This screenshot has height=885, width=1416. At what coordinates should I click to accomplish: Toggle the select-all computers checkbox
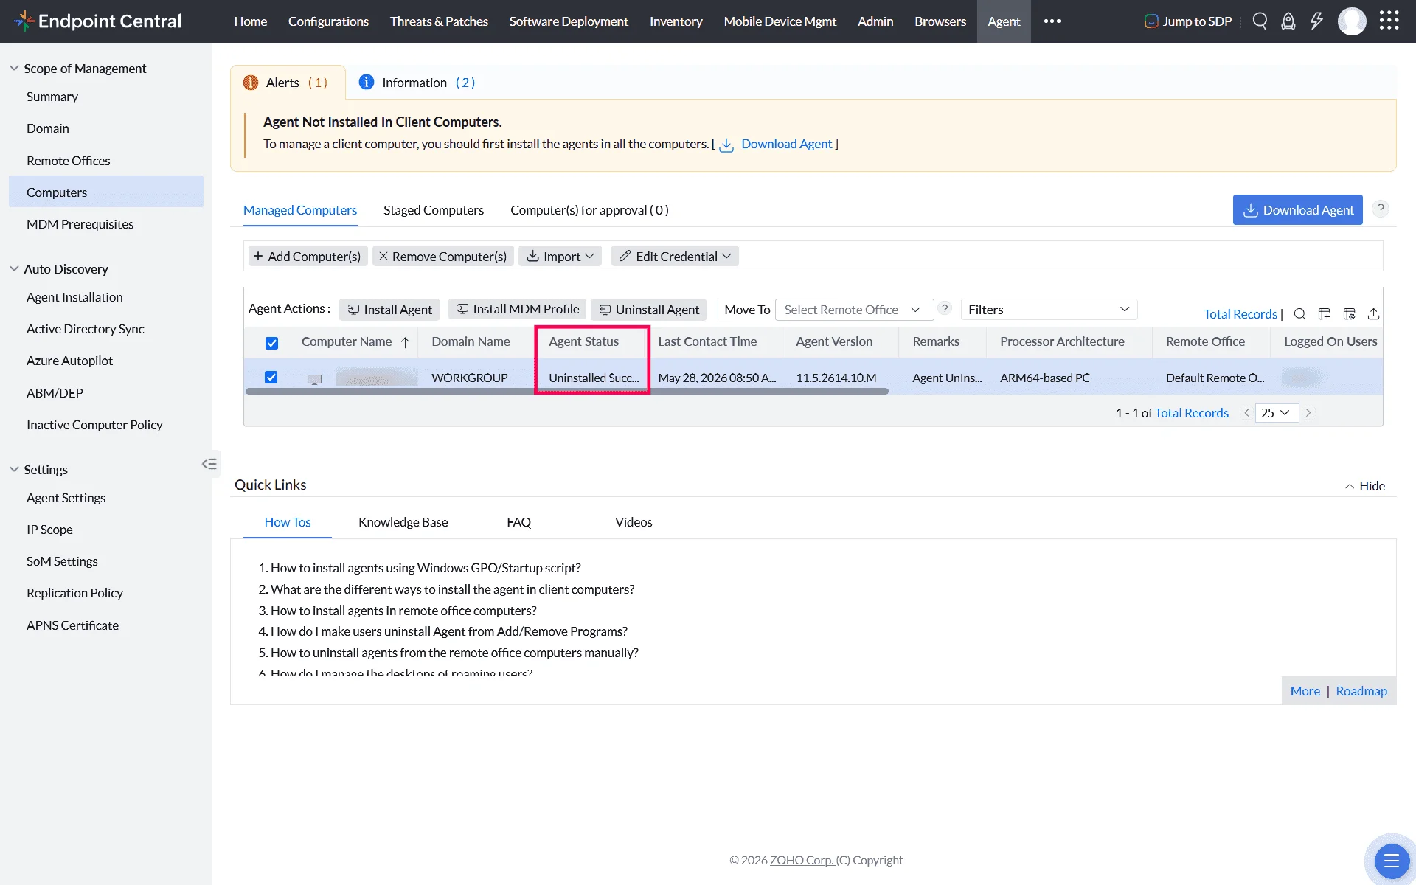click(x=272, y=343)
